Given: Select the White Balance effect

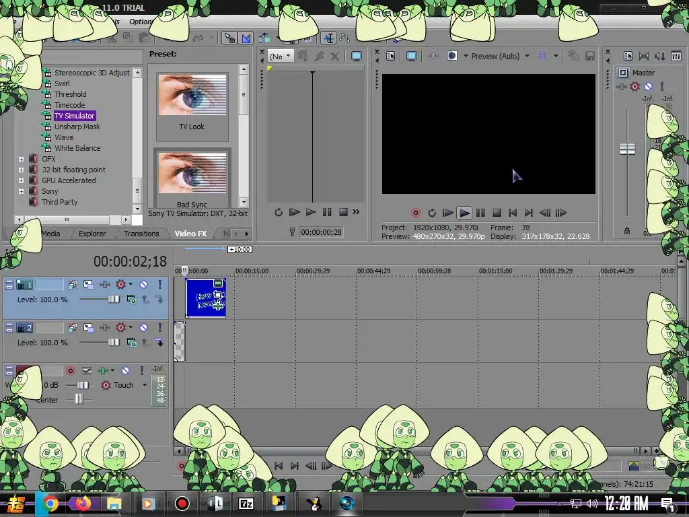Looking at the screenshot, I should [77, 148].
